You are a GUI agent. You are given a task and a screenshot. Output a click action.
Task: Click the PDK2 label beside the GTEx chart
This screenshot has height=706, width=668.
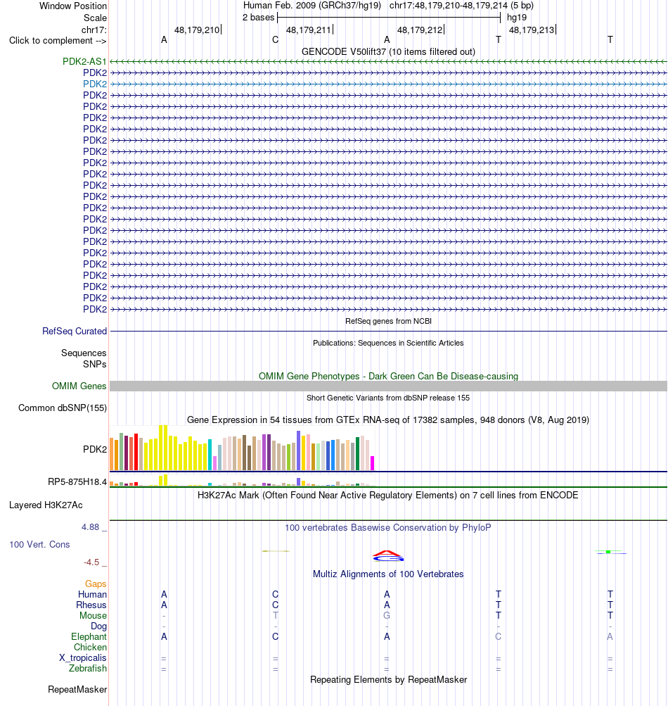(95, 449)
